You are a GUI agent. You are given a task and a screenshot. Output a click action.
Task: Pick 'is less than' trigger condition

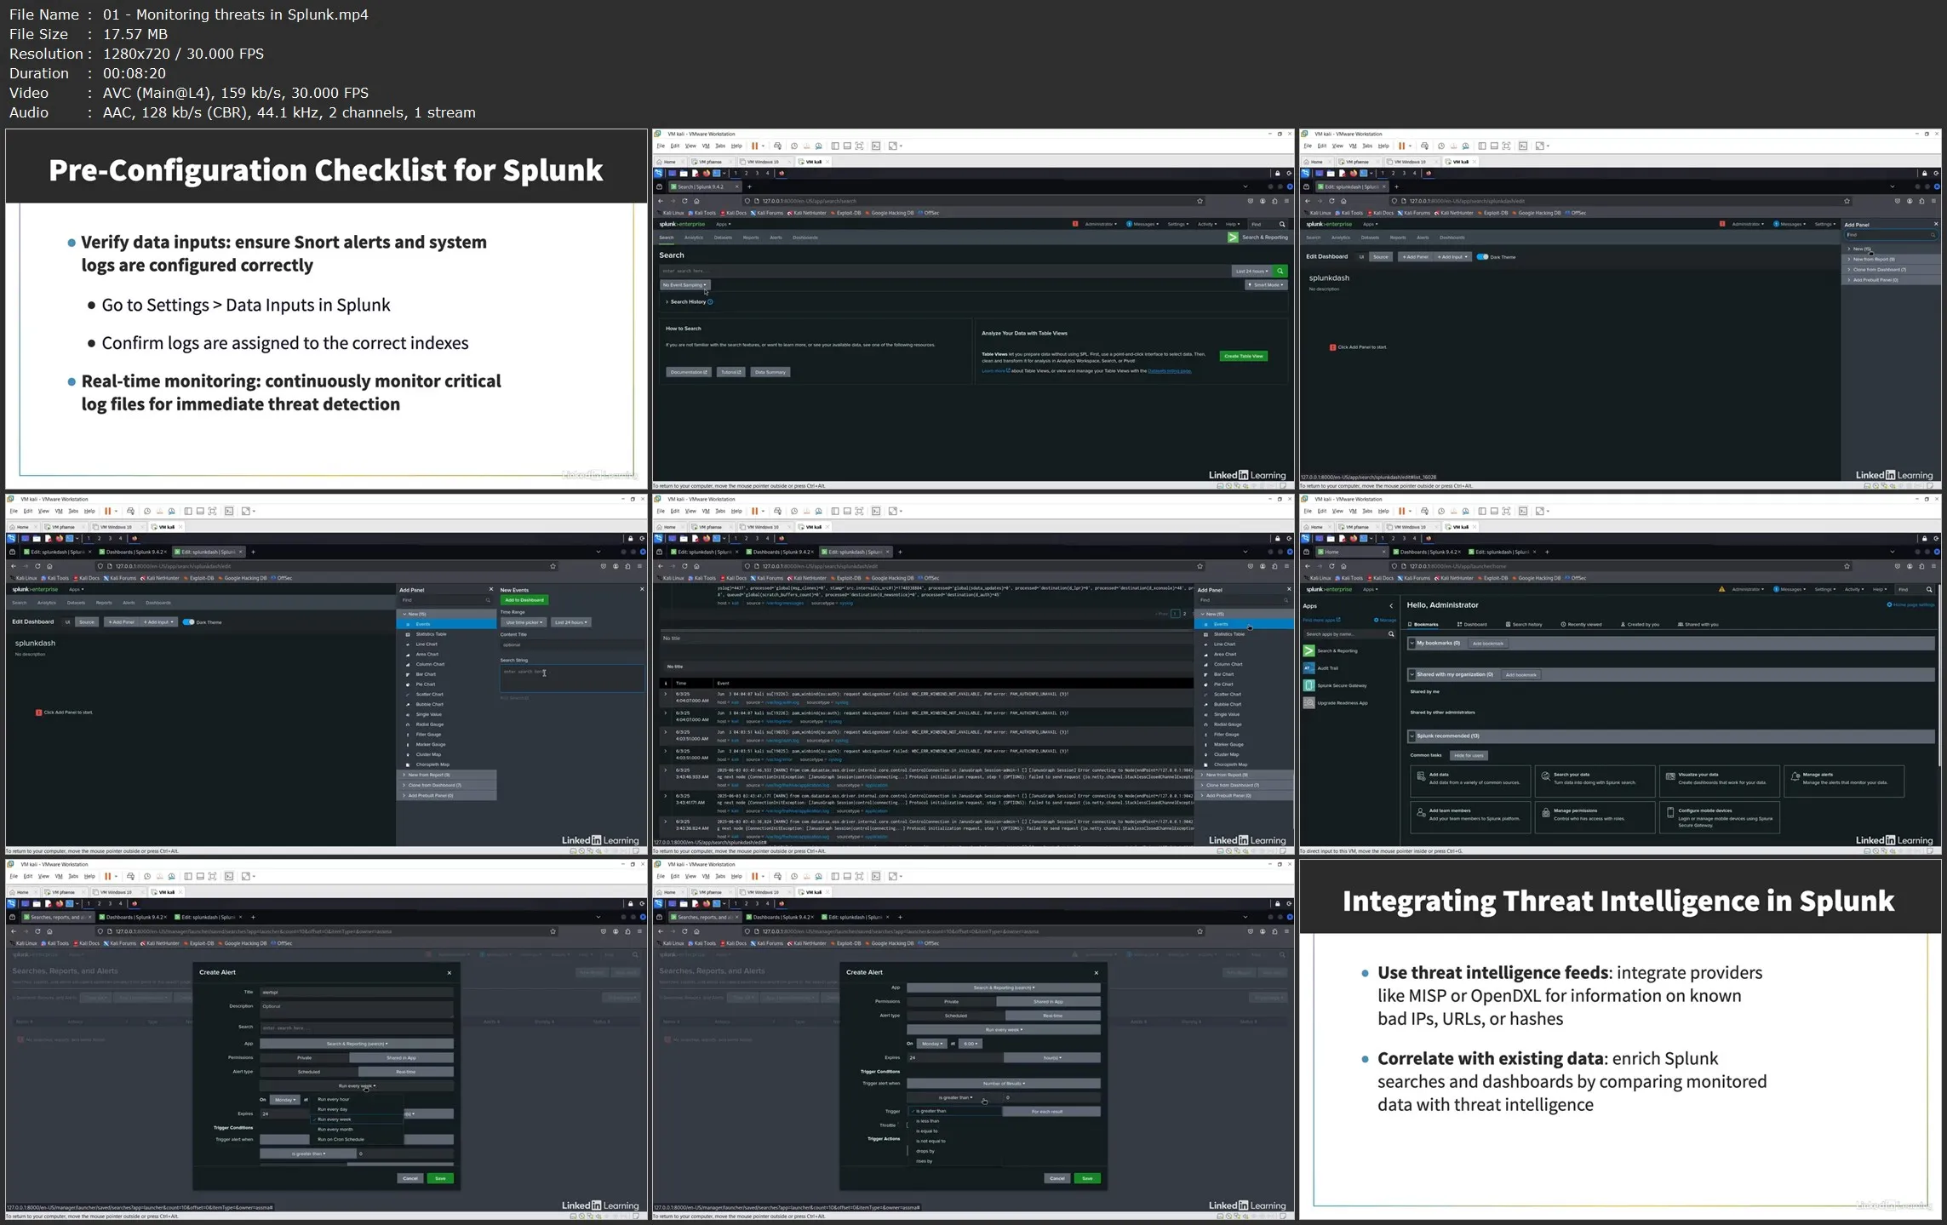(x=928, y=1121)
